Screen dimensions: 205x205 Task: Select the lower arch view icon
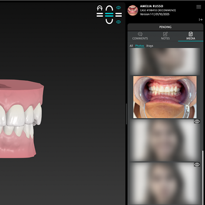pyautogui.click(x=109, y=21)
